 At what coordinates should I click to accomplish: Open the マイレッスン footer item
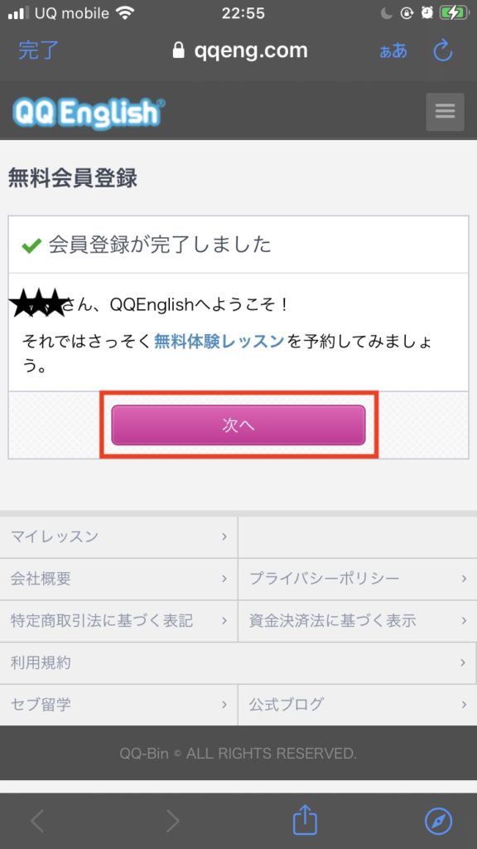coord(118,537)
